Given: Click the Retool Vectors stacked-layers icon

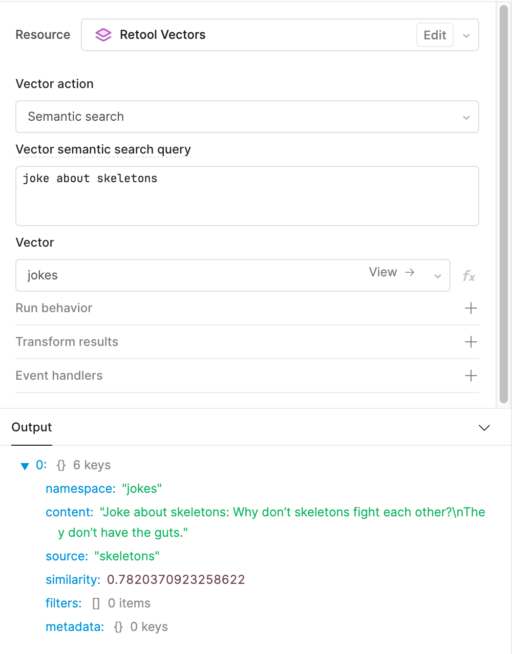Looking at the screenshot, I should click(103, 35).
